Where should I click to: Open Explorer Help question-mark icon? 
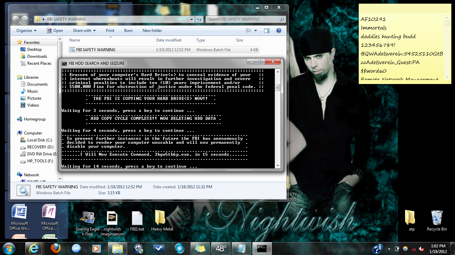pyautogui.click(x=279, y=31)
